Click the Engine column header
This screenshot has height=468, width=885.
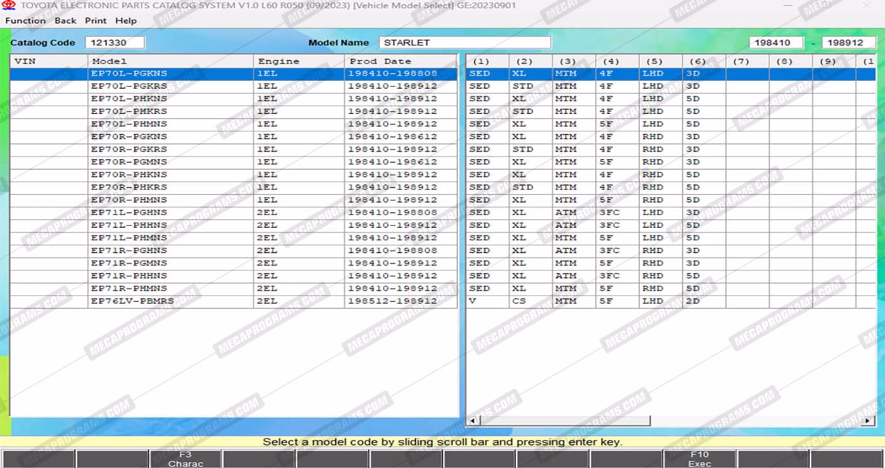(x=279, y=61)
